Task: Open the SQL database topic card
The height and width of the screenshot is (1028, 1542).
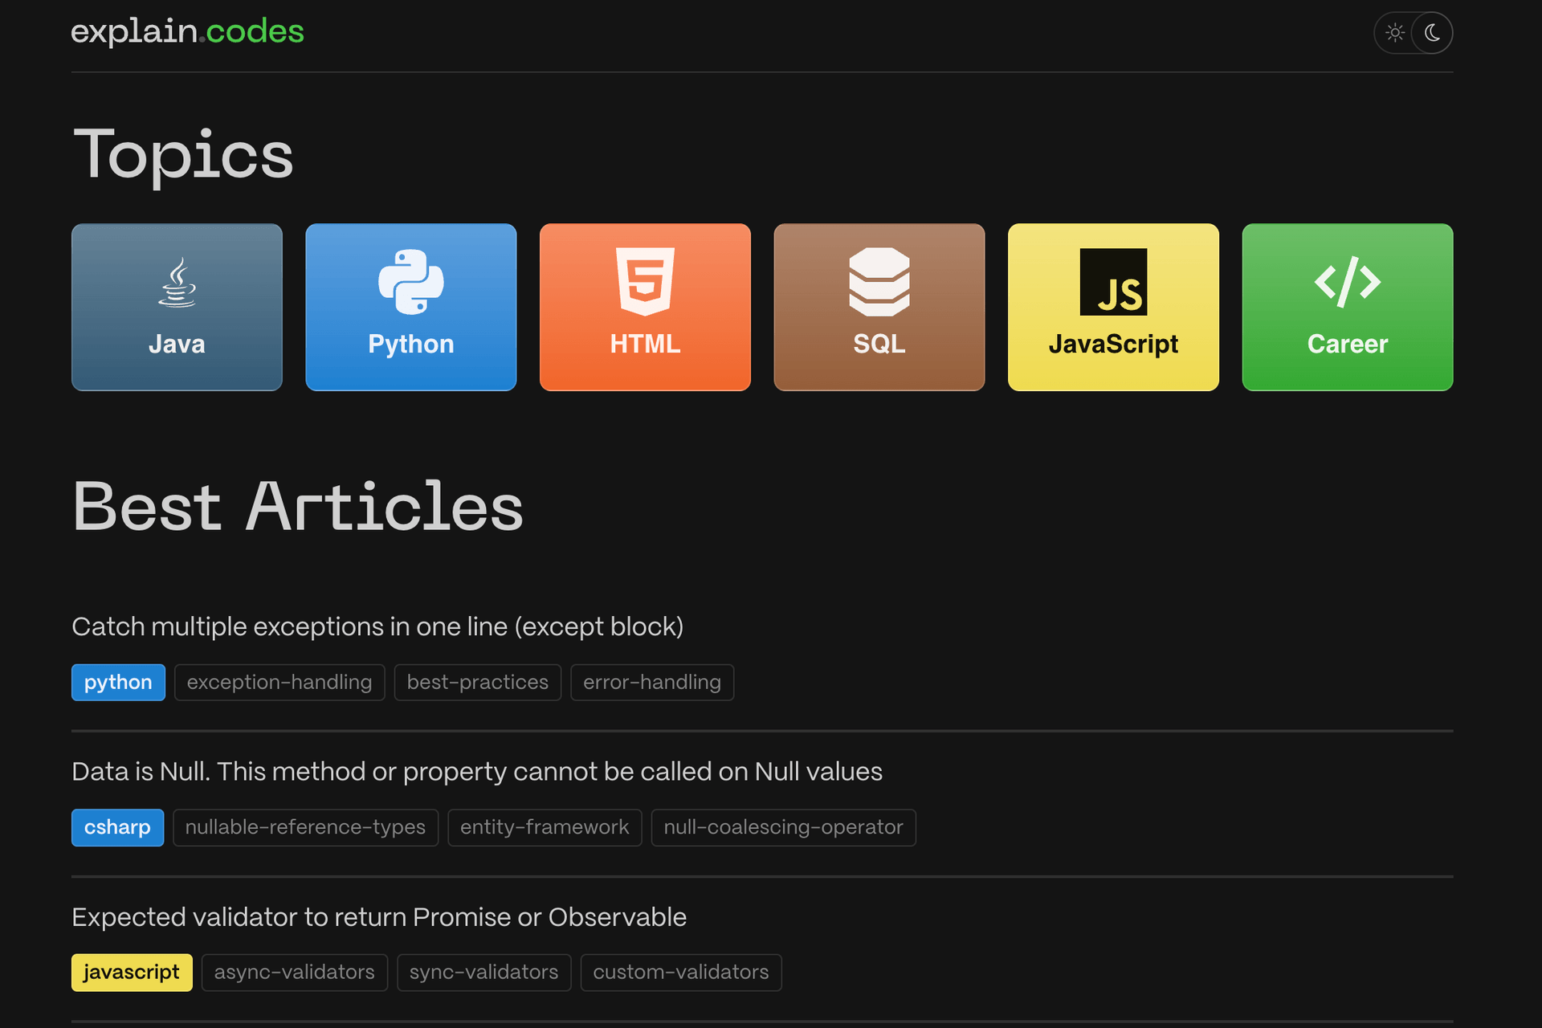Action: 879,307
